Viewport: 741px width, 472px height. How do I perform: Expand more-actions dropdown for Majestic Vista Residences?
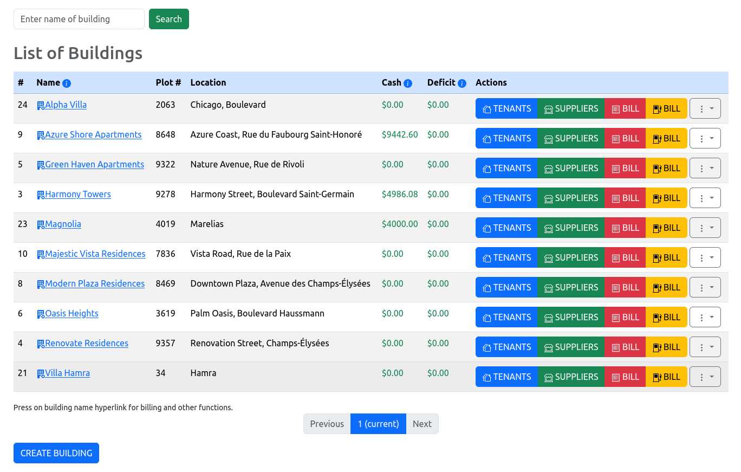click(705, 257)
